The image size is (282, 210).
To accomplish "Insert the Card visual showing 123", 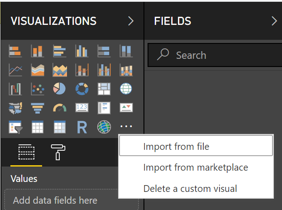I will [x=81, y=108].
